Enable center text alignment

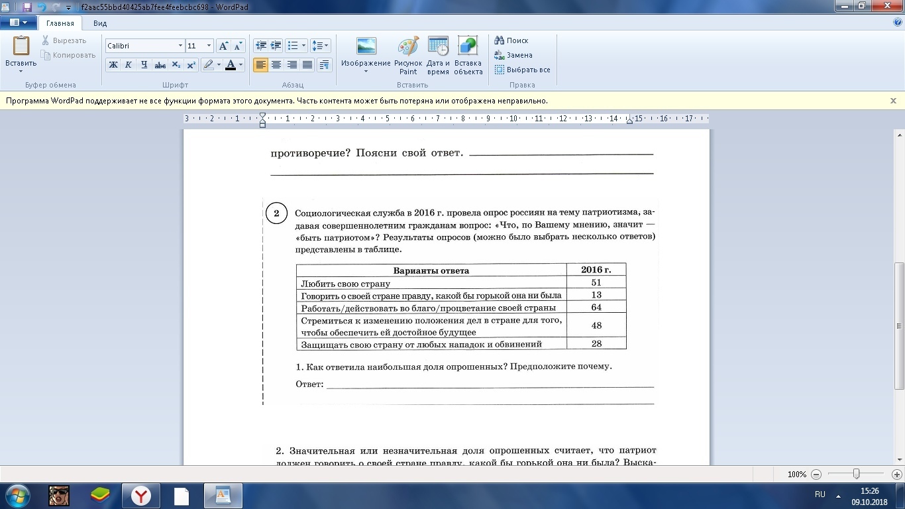276,65
